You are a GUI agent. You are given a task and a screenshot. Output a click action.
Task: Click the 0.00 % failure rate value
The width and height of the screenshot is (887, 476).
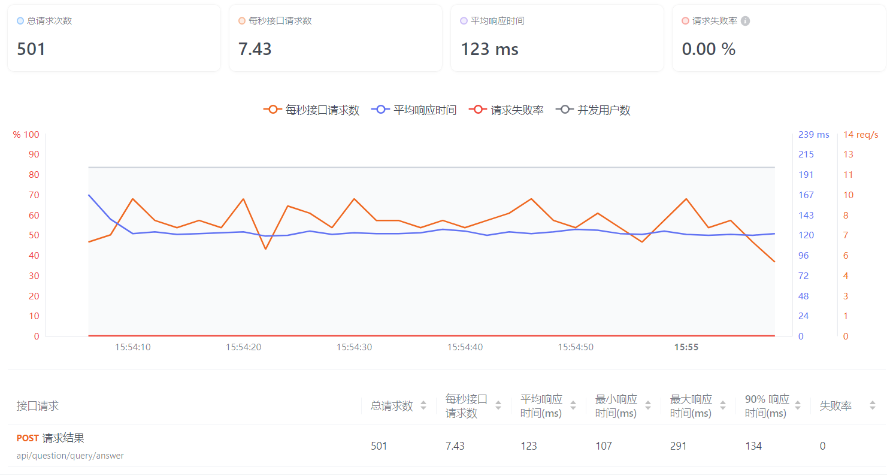pyautogui.click(x=709, y=49)
